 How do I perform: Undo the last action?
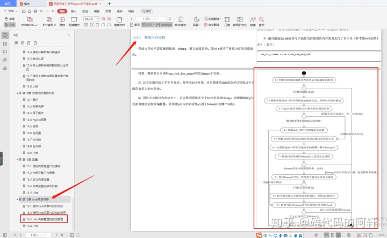coord(41,11)
